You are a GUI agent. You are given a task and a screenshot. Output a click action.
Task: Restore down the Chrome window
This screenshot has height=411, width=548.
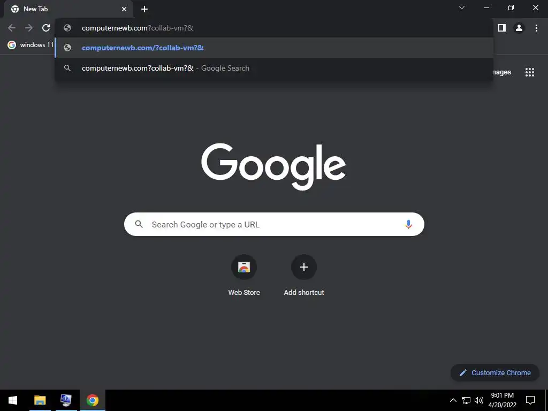[511, 7]
